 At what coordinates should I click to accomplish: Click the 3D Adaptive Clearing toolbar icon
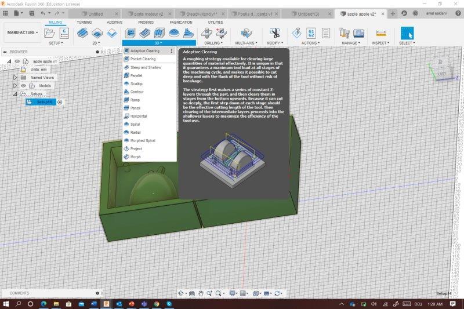point(130,33)
